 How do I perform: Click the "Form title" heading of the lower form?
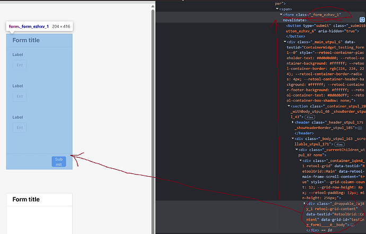[26, 200]
